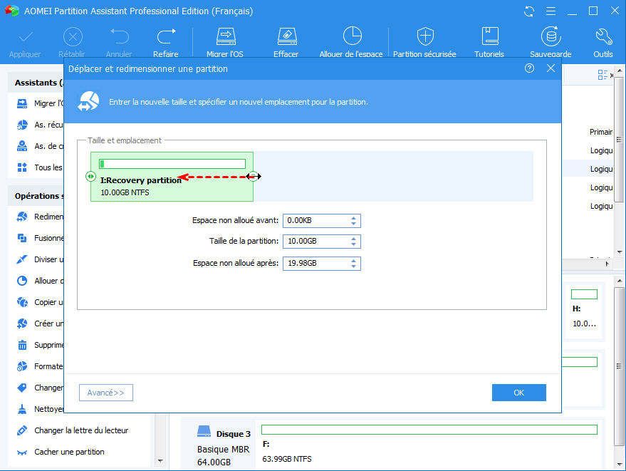This screenshot has height=471, width=626.
Task: Click the Refaire redo icon
Action: click(166, 37)
